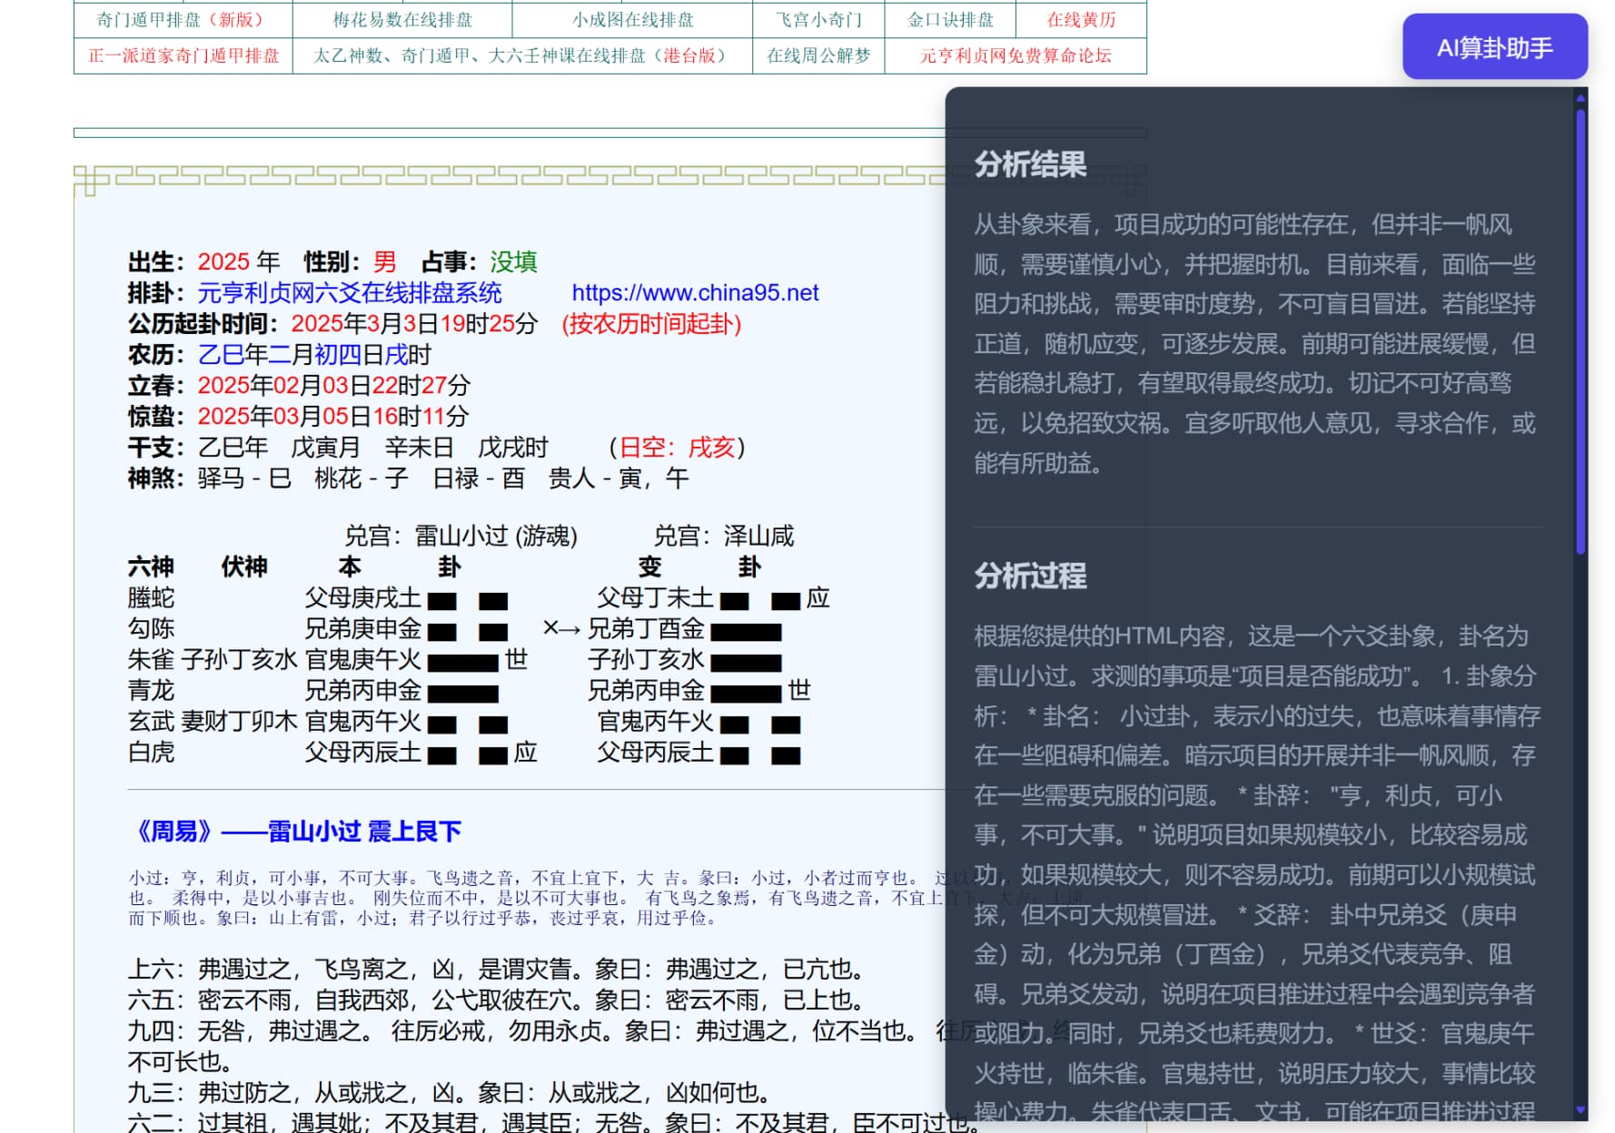Open 金口诀排盘 link
The height and width of the screenshot is (1133, 1615).
[950, 20]
